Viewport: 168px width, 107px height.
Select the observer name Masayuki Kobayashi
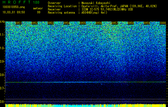coord(96,3)
